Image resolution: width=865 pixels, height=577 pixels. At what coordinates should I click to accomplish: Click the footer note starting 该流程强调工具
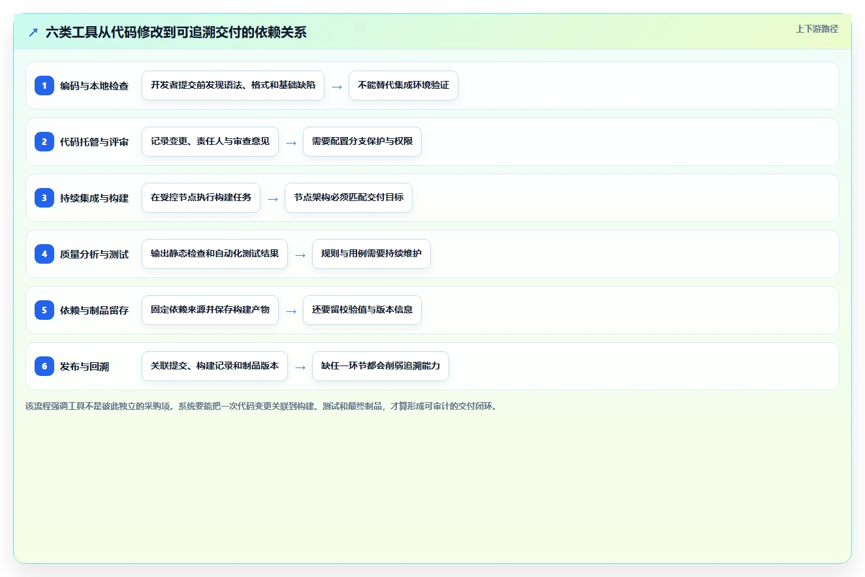[262, 406]
